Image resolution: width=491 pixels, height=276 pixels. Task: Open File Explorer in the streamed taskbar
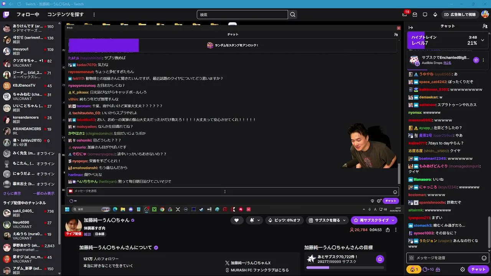[x=123, y=209]
